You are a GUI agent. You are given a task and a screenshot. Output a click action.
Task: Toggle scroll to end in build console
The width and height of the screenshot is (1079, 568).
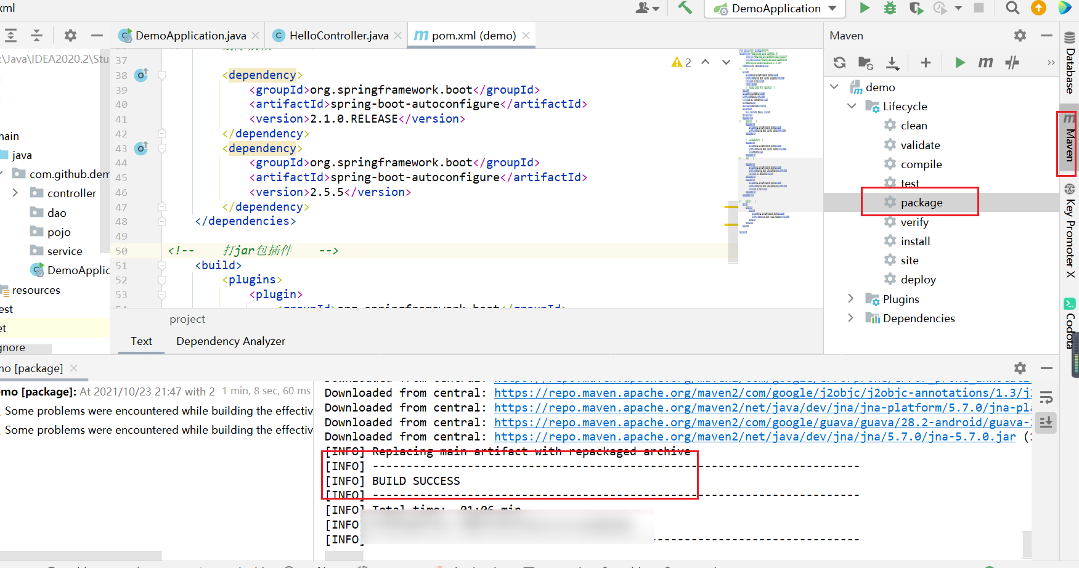[1046, 423]
